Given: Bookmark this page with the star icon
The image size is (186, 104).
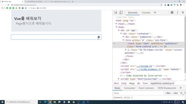Looking at the screenshot, I should click(x=161, y=5).
